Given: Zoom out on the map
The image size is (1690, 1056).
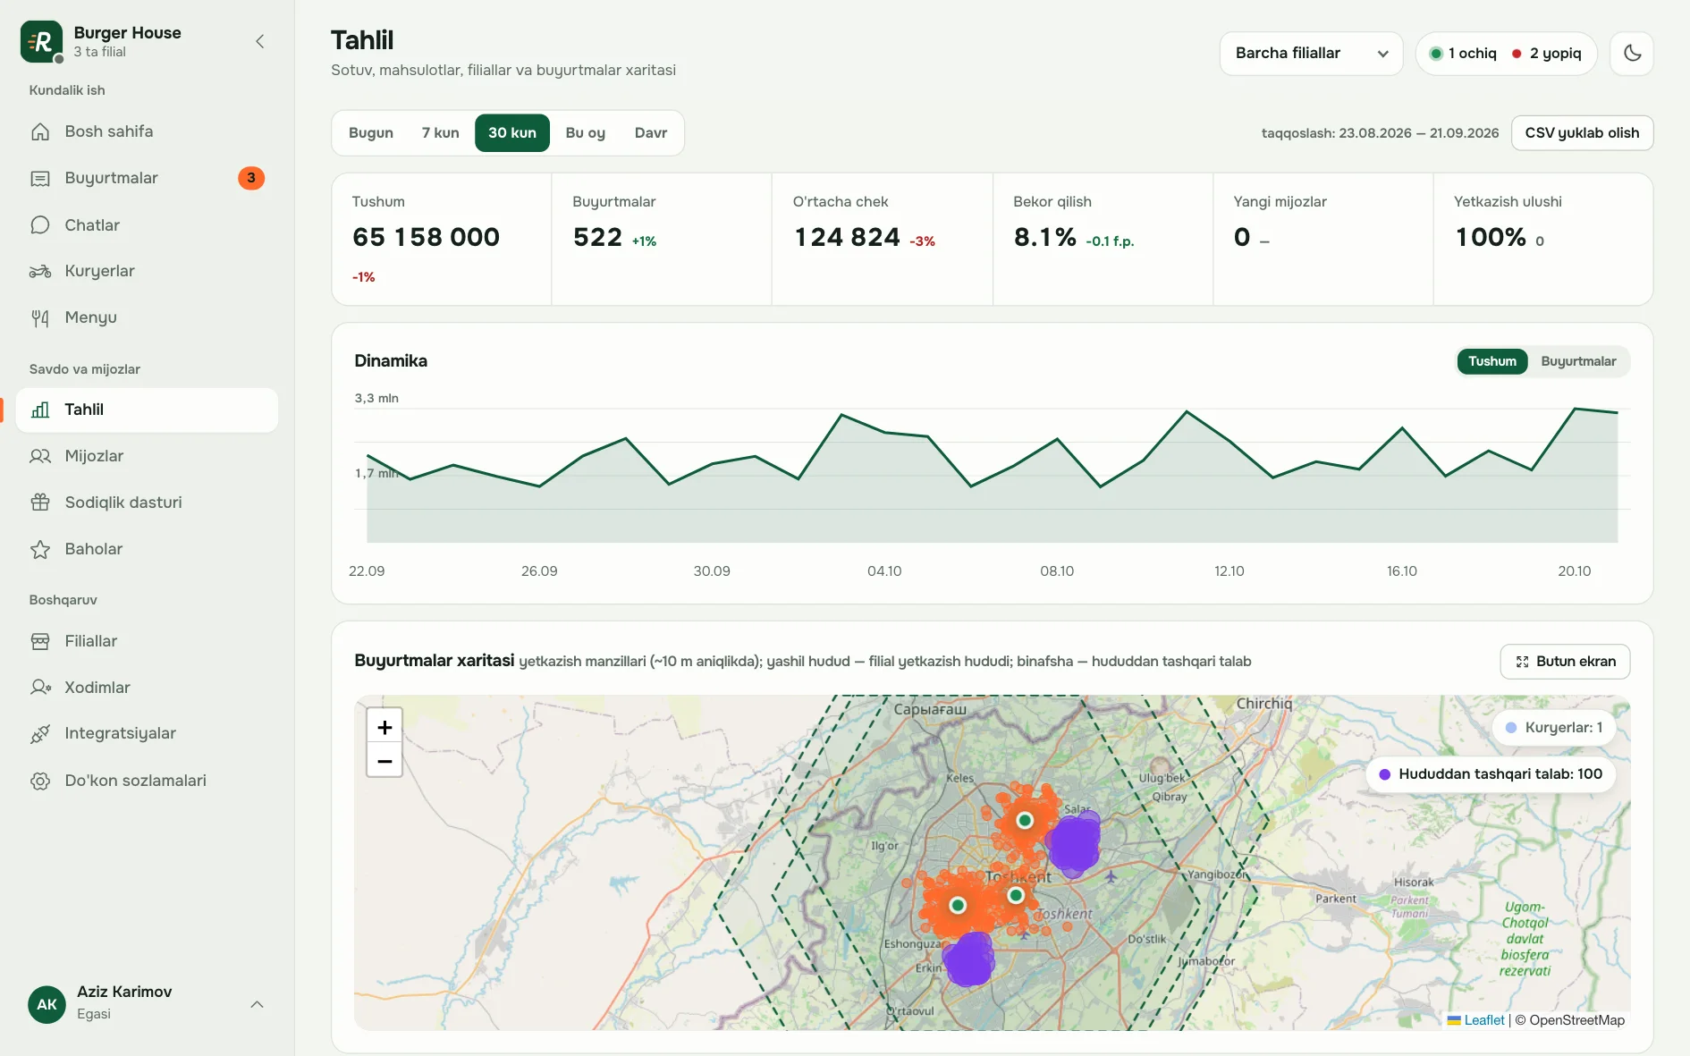Looking at the screenshot, I should pos(384,761).
